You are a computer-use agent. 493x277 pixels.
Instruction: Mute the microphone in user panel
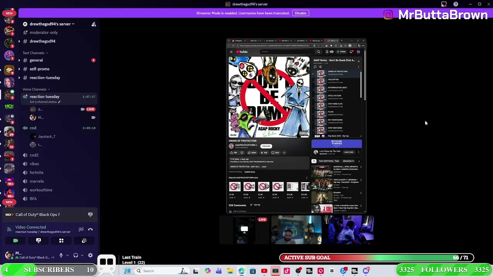pos(61,255)
